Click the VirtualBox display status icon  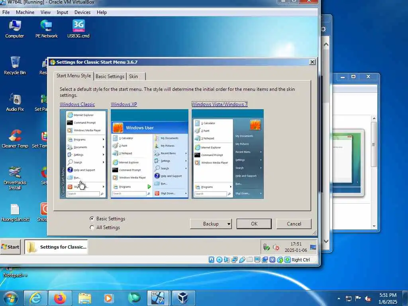coord(257,260)
